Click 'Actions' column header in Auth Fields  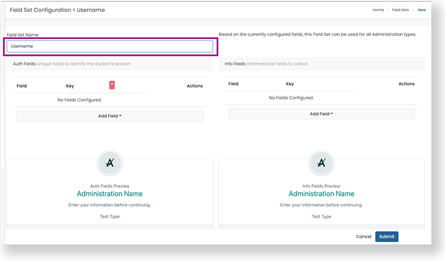[x=195, y=86]
